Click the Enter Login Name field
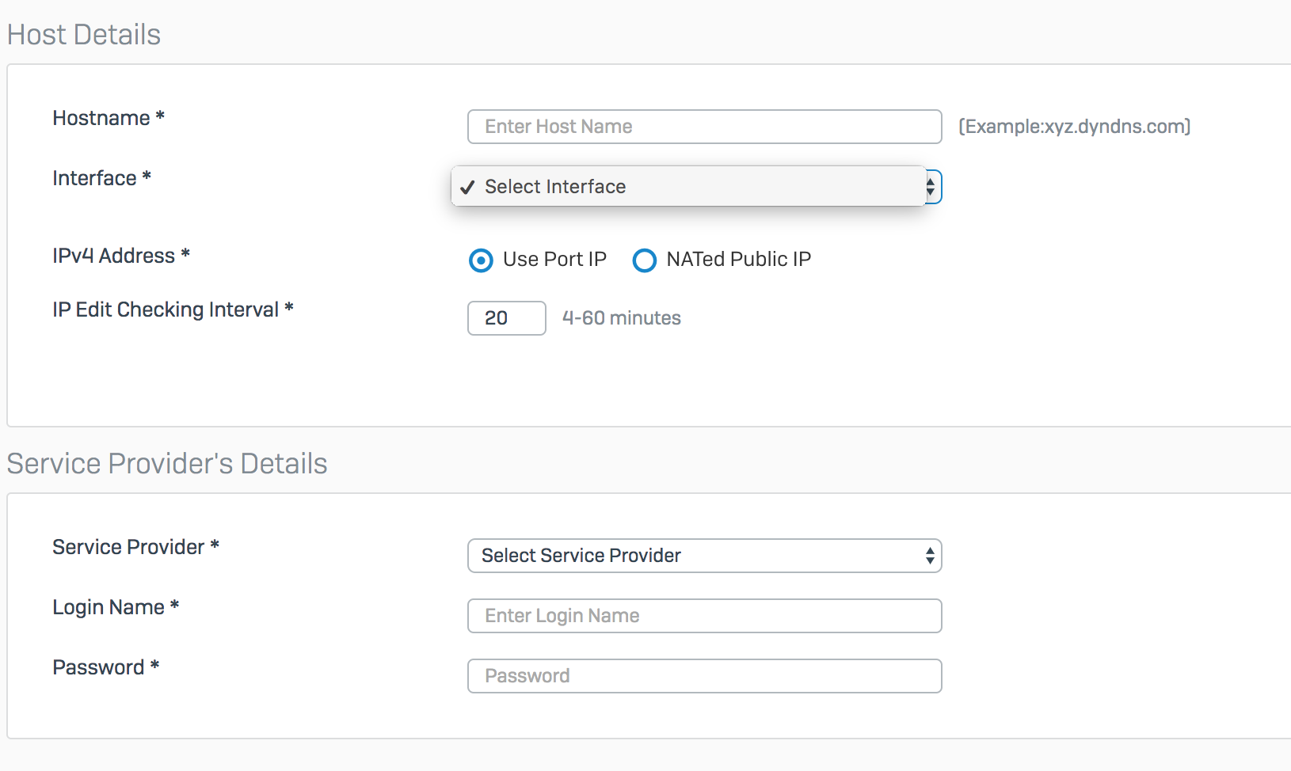 [x=704, y=616]
